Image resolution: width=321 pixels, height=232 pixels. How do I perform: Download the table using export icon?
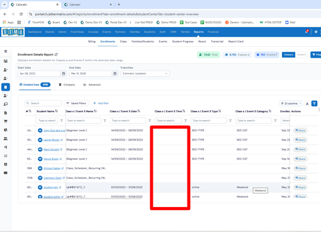coord(307,103)
